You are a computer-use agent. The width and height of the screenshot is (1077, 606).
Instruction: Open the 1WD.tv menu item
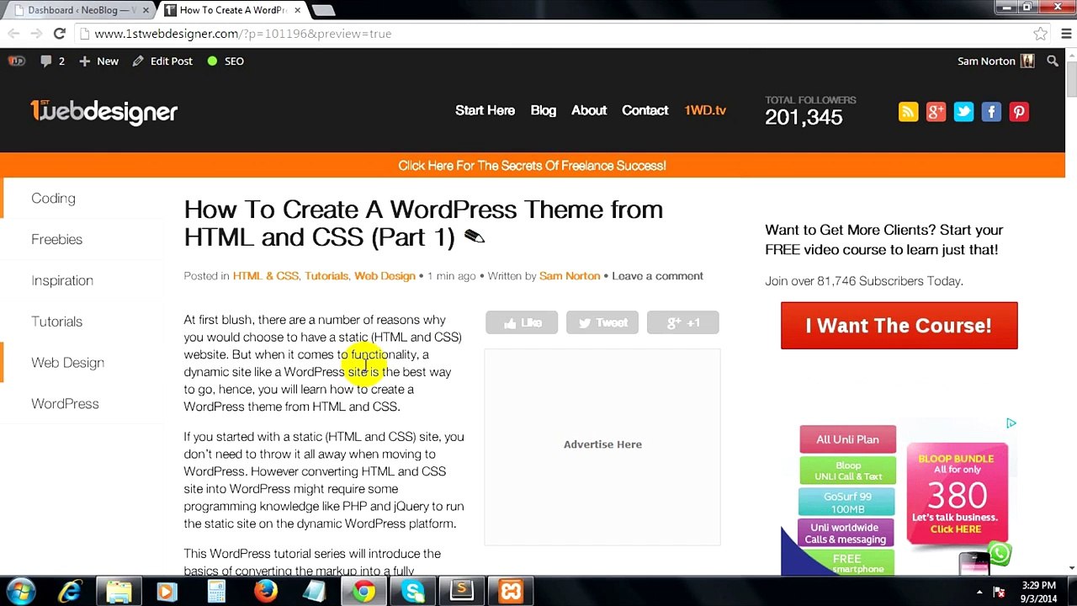click(x=705, y=110)
